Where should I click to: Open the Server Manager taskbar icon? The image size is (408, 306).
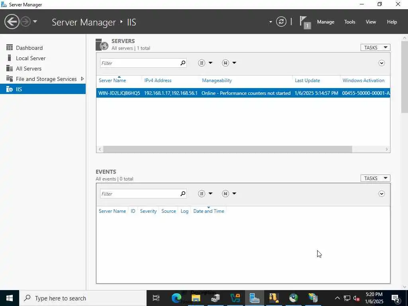(x=254, y=298)
